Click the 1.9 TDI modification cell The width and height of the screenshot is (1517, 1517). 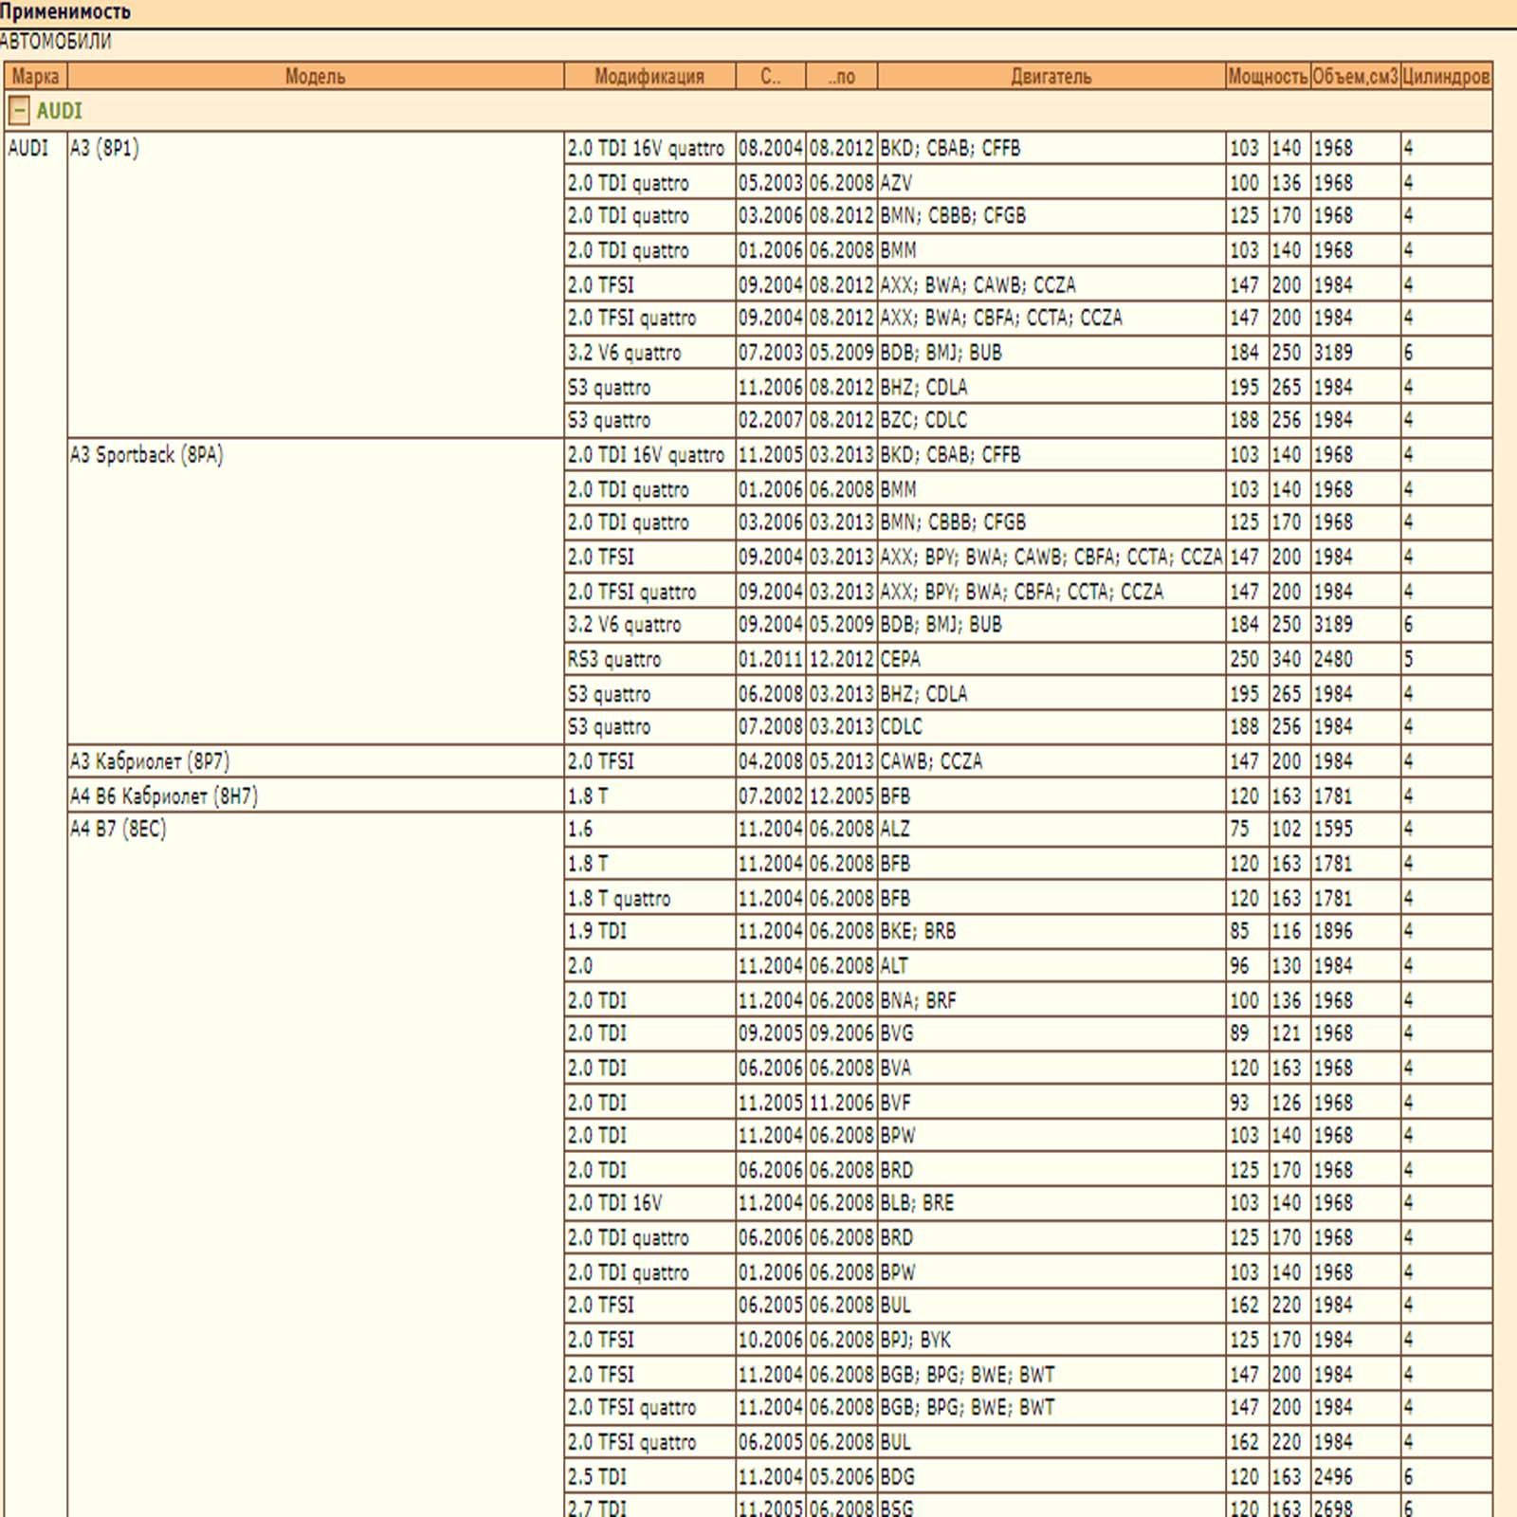597,931
